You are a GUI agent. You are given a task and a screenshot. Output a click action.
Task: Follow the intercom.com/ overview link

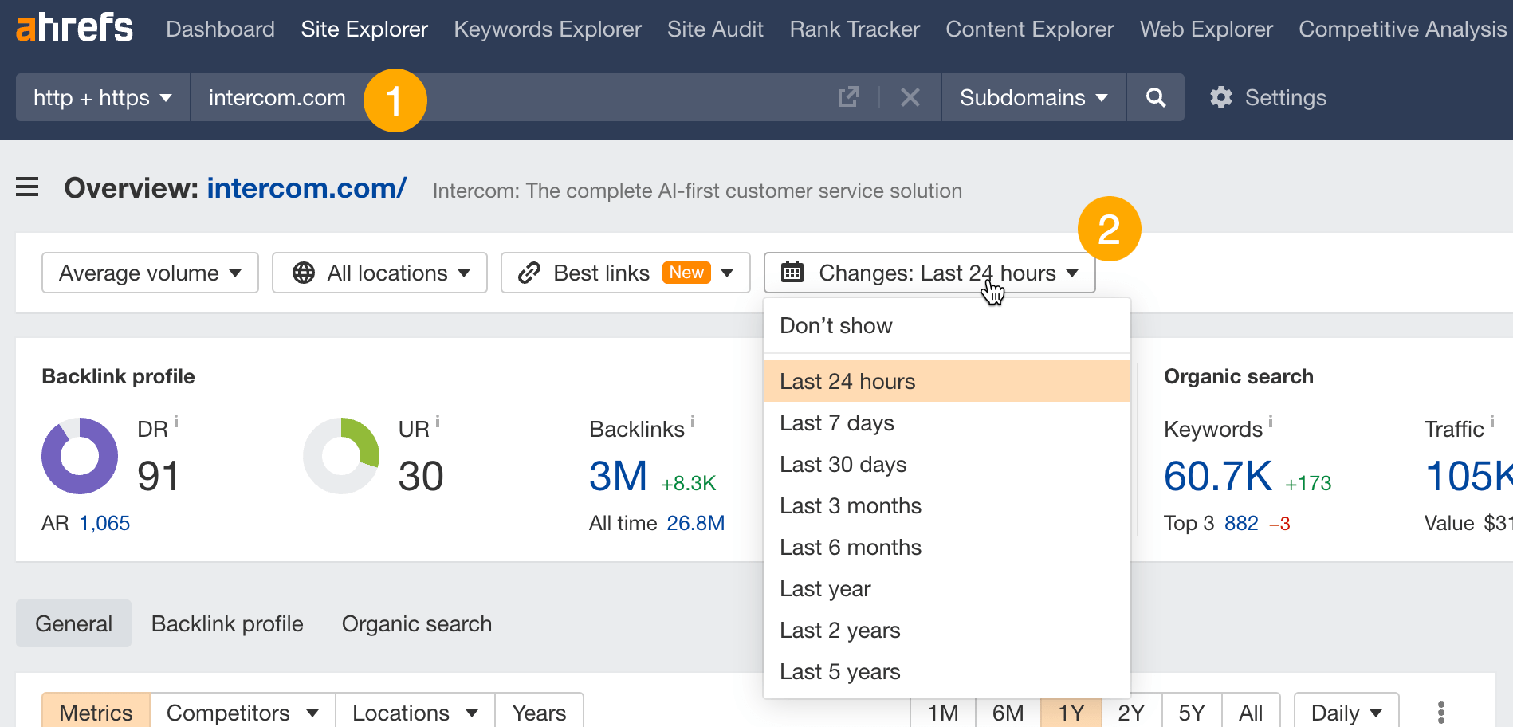pyautogui.click(x=307, y=187)
